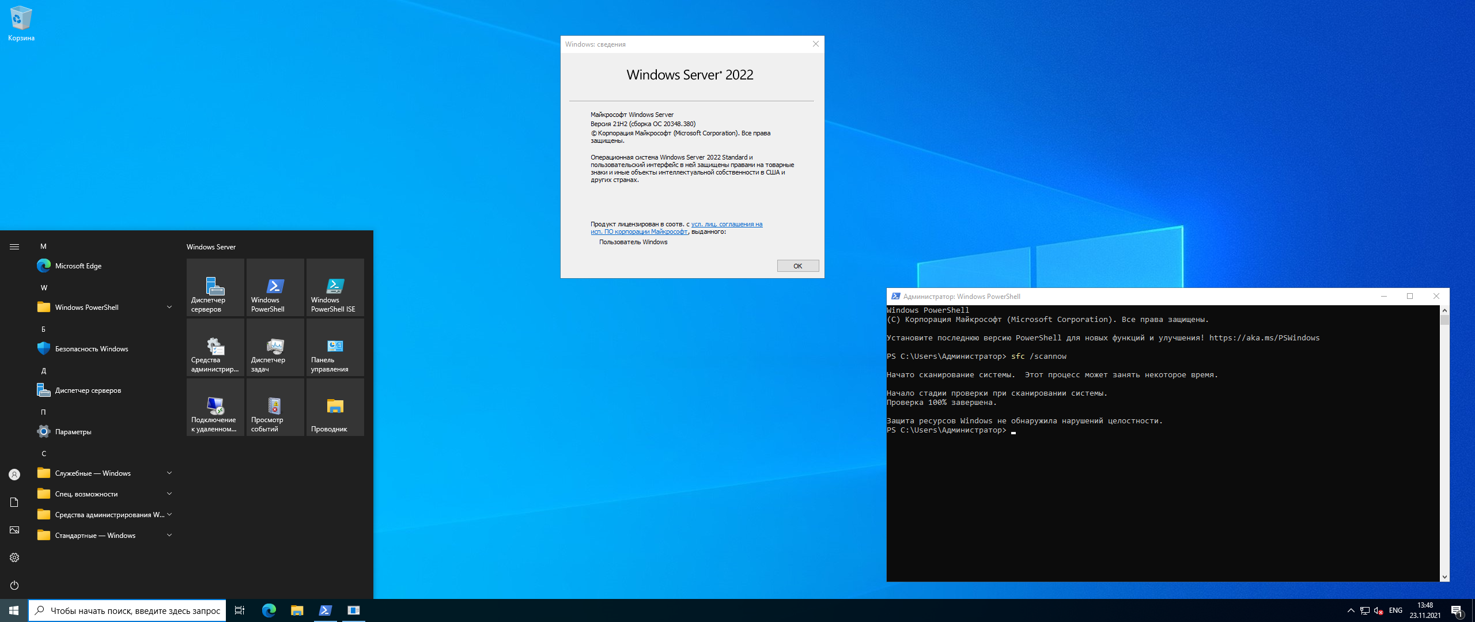Open the Диспетчер задач tile
This screenshot has height=622, width=1475.
(x=275, y=347)
